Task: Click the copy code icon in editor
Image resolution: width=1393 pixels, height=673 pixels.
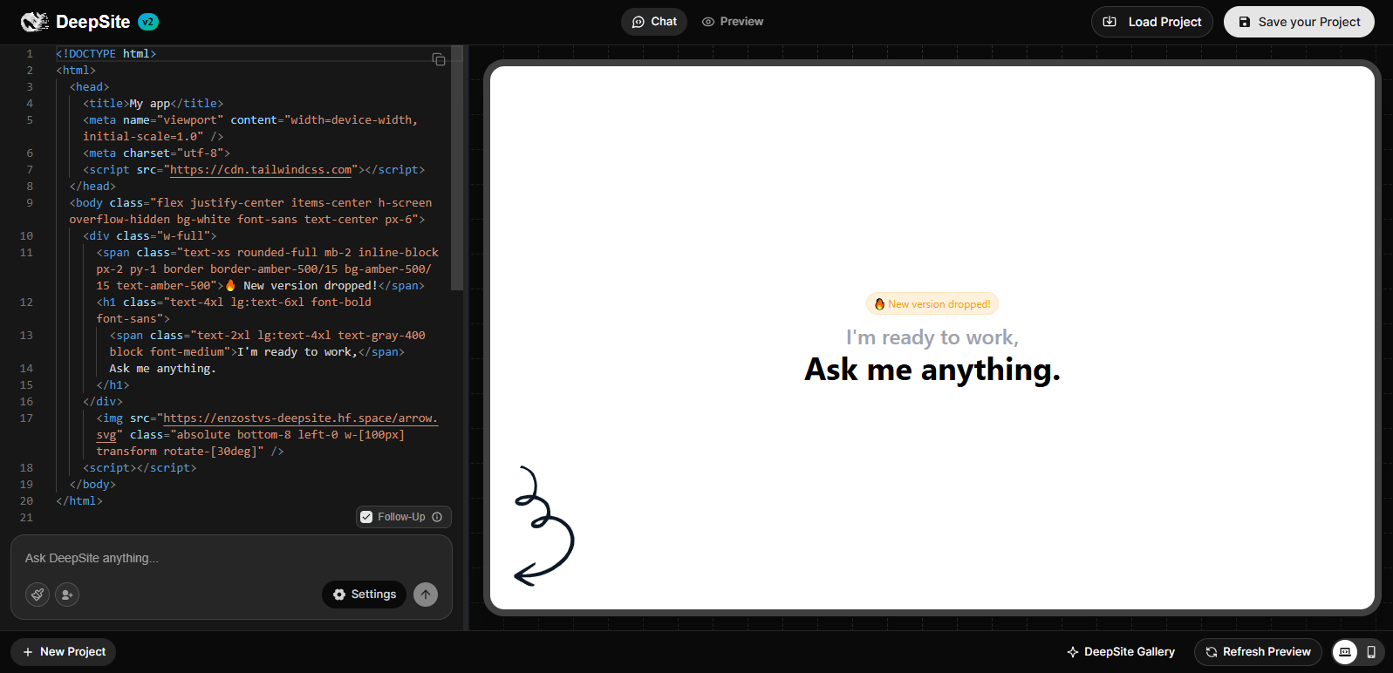Action: [439, 59]
